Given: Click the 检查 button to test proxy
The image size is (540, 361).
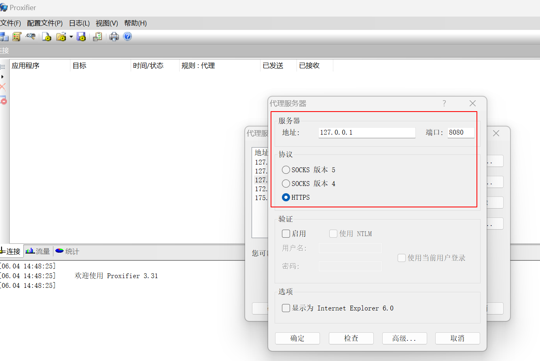Looking at the screenshot, I should pos(351,338).
